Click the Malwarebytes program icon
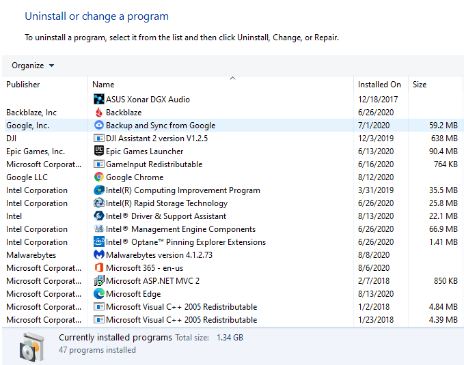This screenshot has width=464, height=365. point(99,255)
